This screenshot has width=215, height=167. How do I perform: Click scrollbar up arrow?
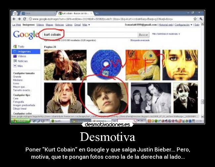202,24
